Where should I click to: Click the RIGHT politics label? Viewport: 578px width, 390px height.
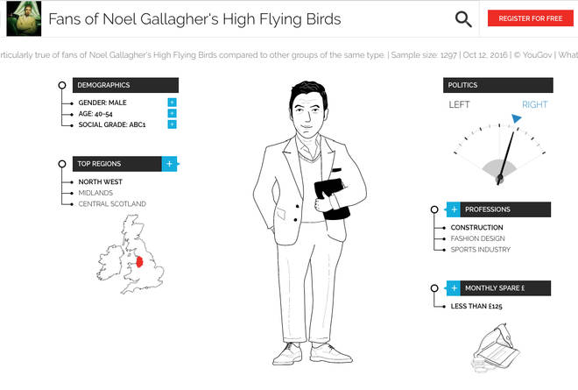click(x=534, y=105)
